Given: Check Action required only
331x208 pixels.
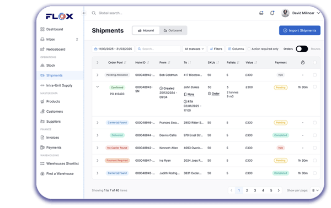Looking at the screenshot, I should pyautogui.click(x=249, y=49).
